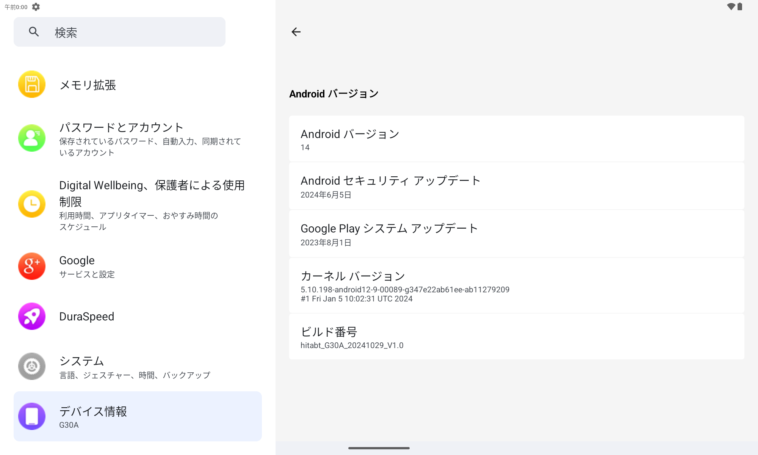Click the purple デバイス情報 tablet icon
Screen dimensions: 758x455
pyautogui.click(x=32, y=416)
